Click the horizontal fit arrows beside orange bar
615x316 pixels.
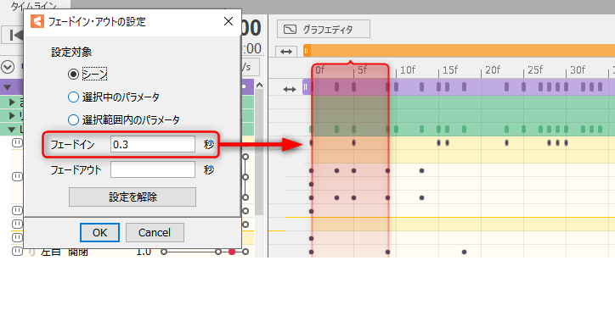tap(286, 51)
